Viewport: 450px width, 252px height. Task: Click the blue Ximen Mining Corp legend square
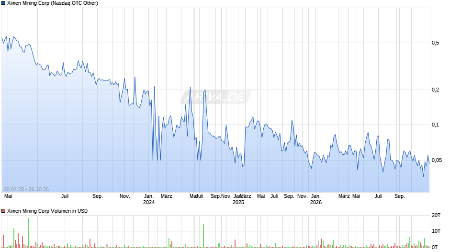coord(3,3)
